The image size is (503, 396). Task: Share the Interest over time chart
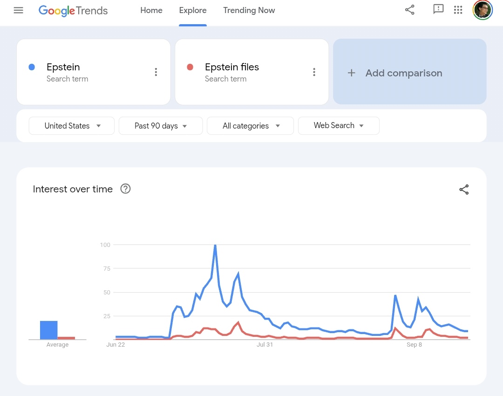(464, 189)
